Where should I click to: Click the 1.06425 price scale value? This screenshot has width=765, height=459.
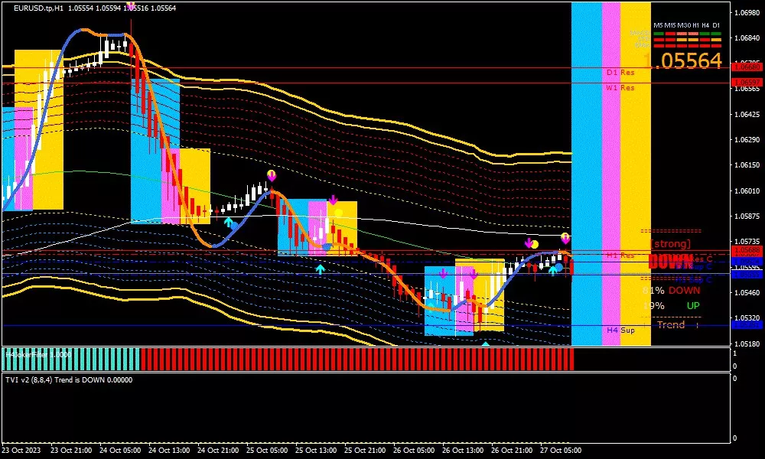(x=747, y=115)
